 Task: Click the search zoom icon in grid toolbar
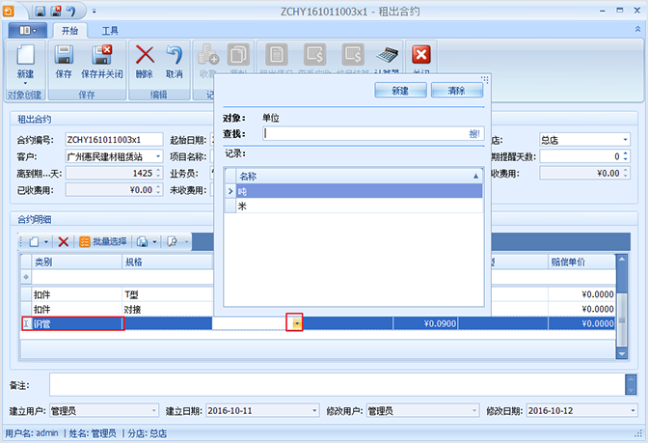pyautogui.click(x=173, y=241)
